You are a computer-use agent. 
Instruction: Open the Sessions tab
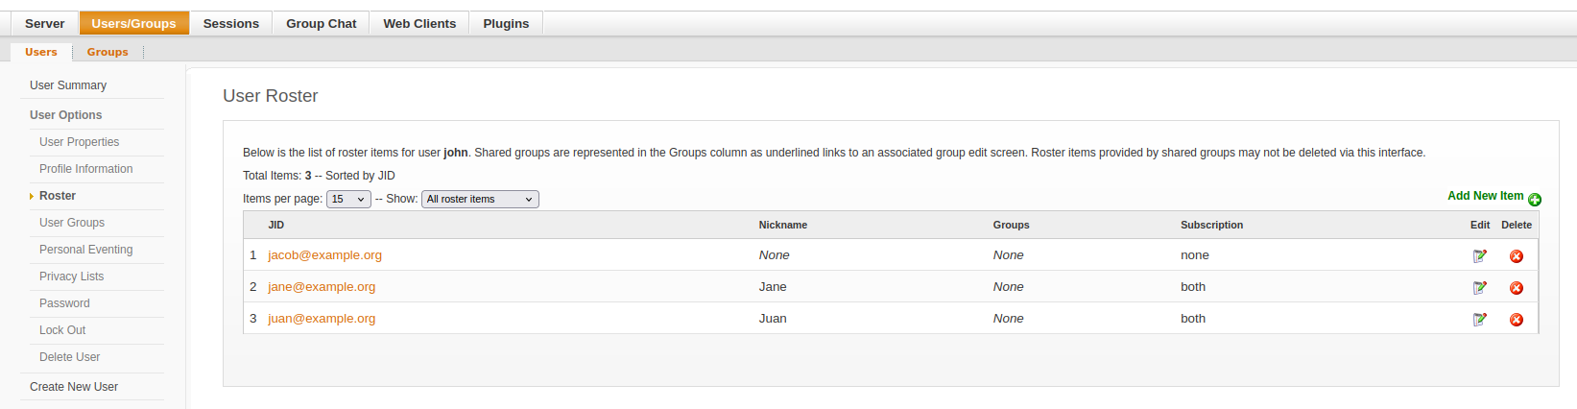coord(230,24)
